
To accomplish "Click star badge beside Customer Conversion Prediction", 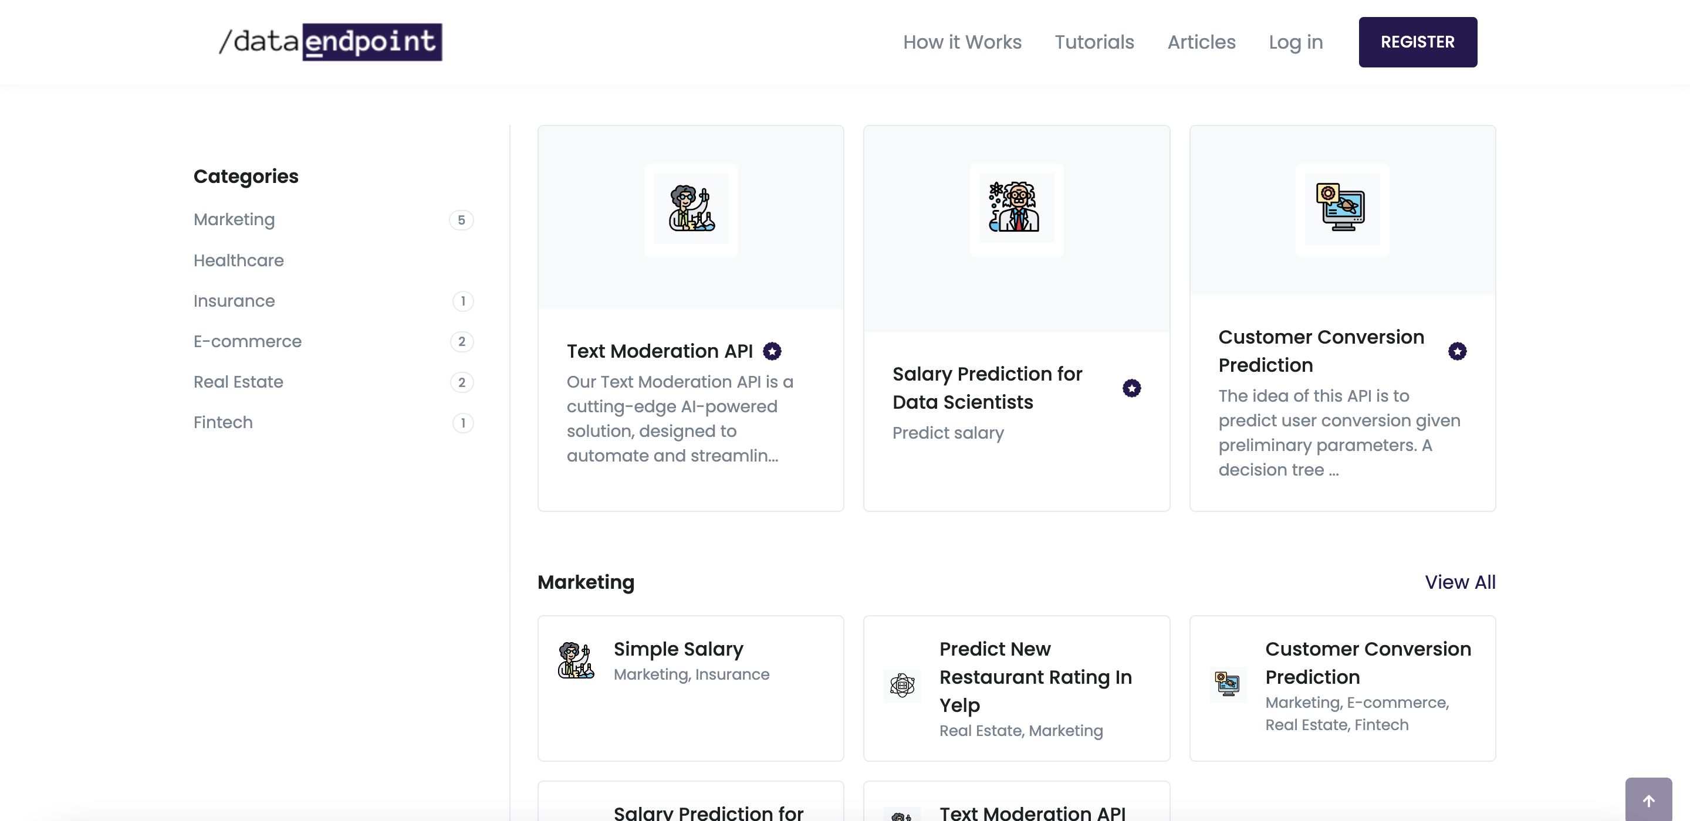I will pos(1457,351).
